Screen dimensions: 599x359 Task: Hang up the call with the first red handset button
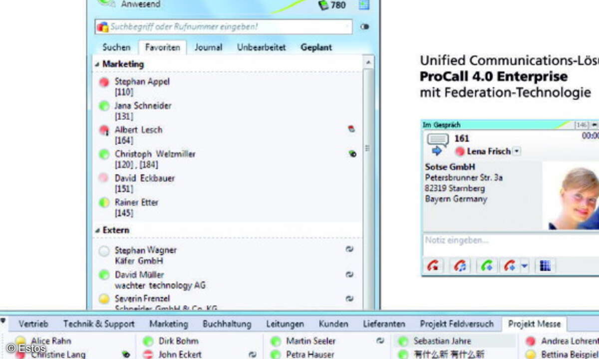coord(433,266)
